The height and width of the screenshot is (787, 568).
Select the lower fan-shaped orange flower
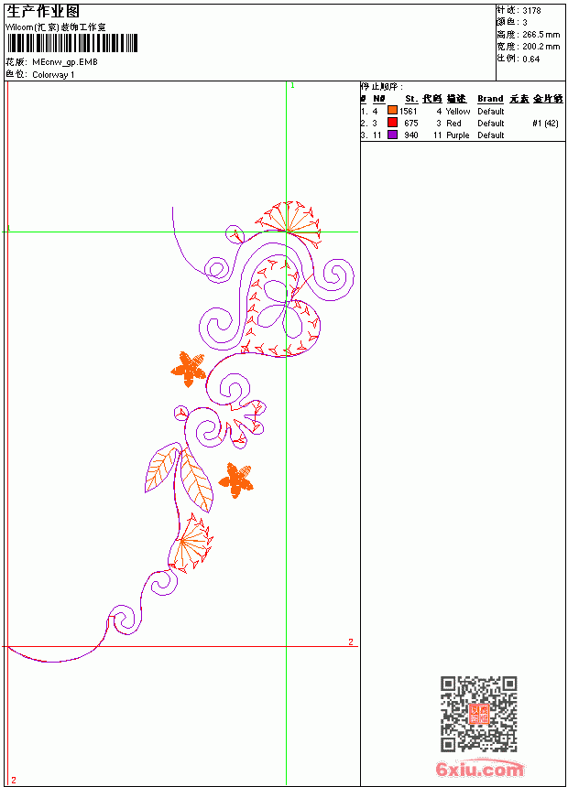click(x=190, y=544)
